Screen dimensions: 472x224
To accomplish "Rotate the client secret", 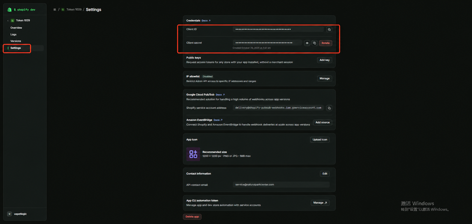I will [325, 43].
